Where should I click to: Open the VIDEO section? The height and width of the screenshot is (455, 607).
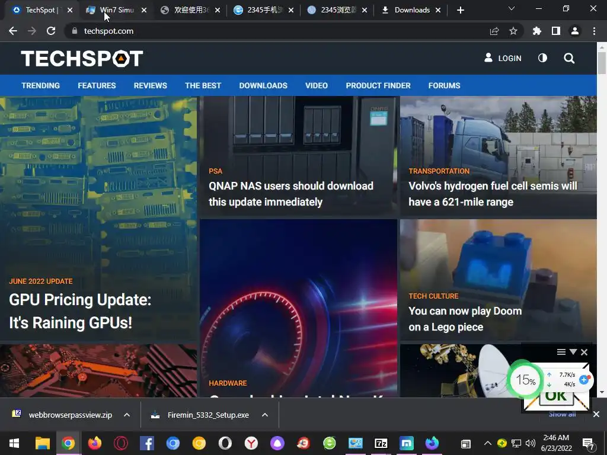click(317, 85)
